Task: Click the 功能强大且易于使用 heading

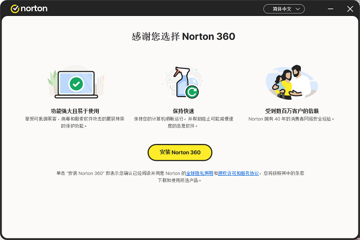Action: click(x=75, y=111)
